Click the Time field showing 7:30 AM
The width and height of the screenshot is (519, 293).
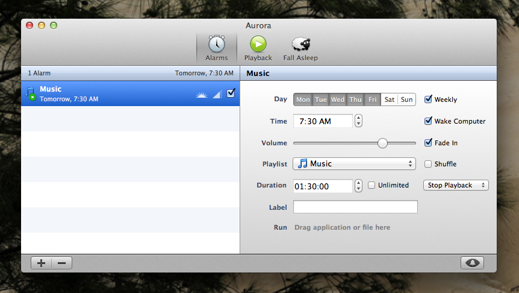click(x=323, y=121)
